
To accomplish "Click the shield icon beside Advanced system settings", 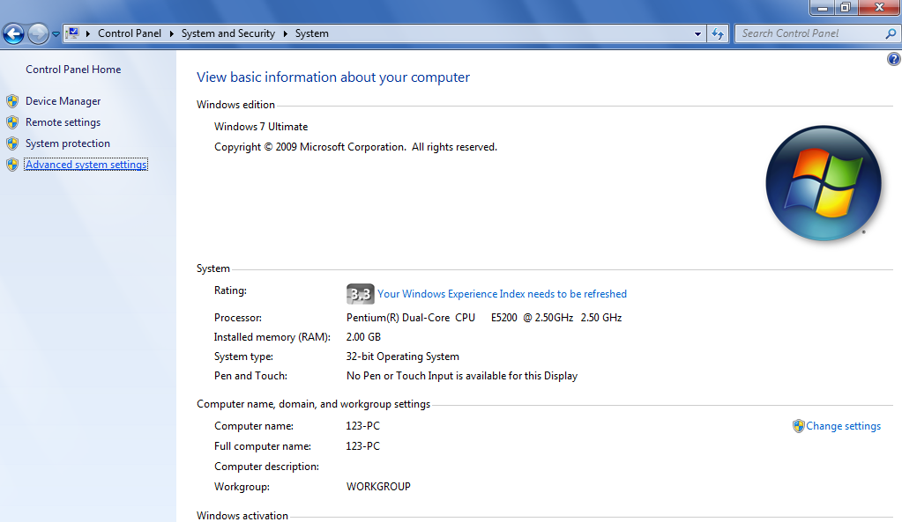I will (x=12, y=165).
